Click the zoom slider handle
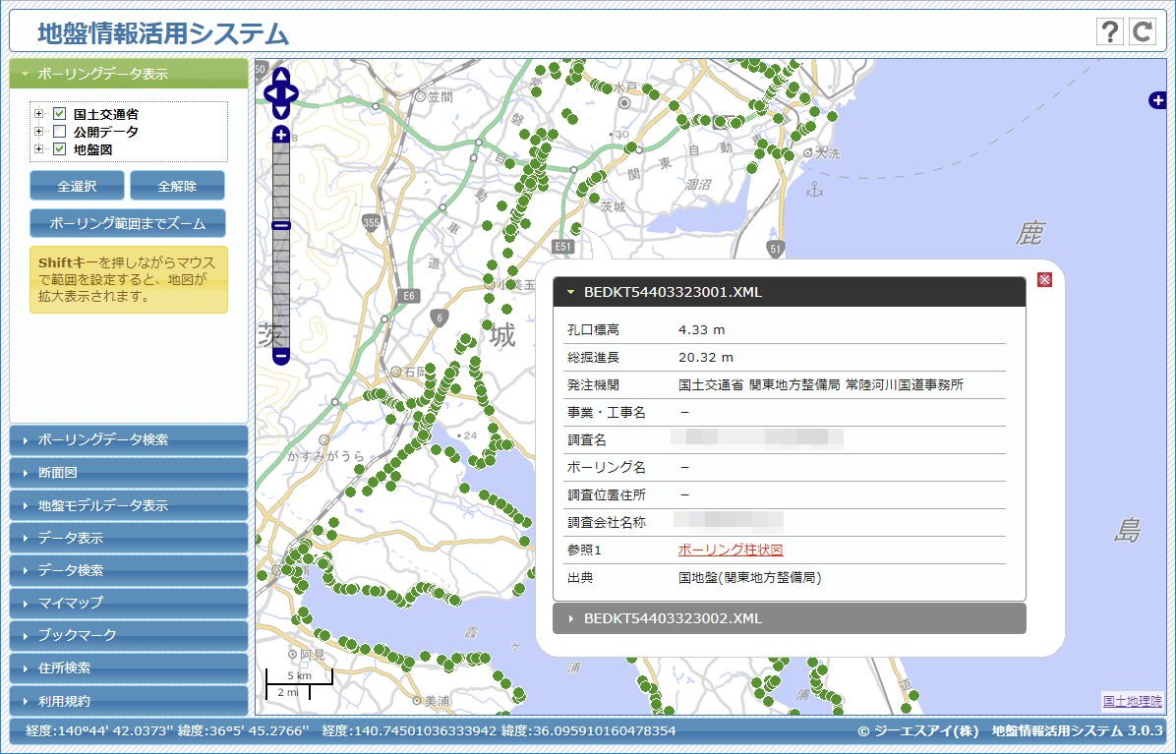The height and width of the screenshot is (754, 1176). [x=280, y=225]
